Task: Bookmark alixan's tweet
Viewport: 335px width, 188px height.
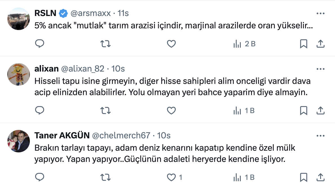Action: 303,111
